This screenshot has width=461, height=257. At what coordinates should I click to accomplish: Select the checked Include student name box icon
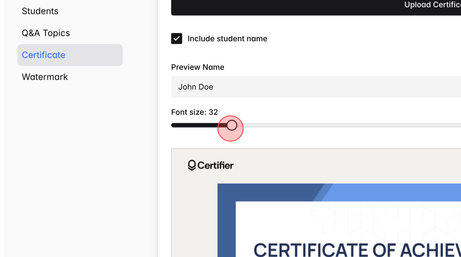[177, 39]
